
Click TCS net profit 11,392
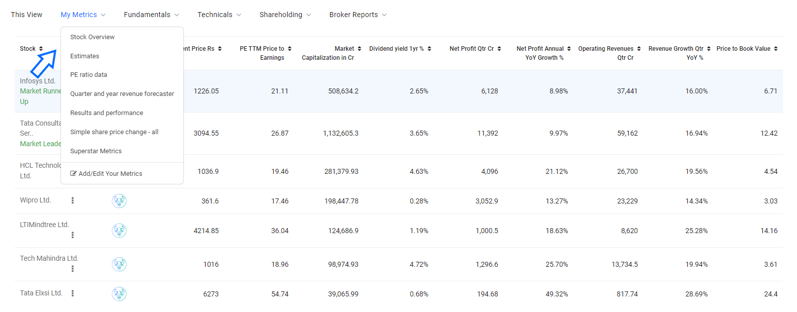coord(488,134)
